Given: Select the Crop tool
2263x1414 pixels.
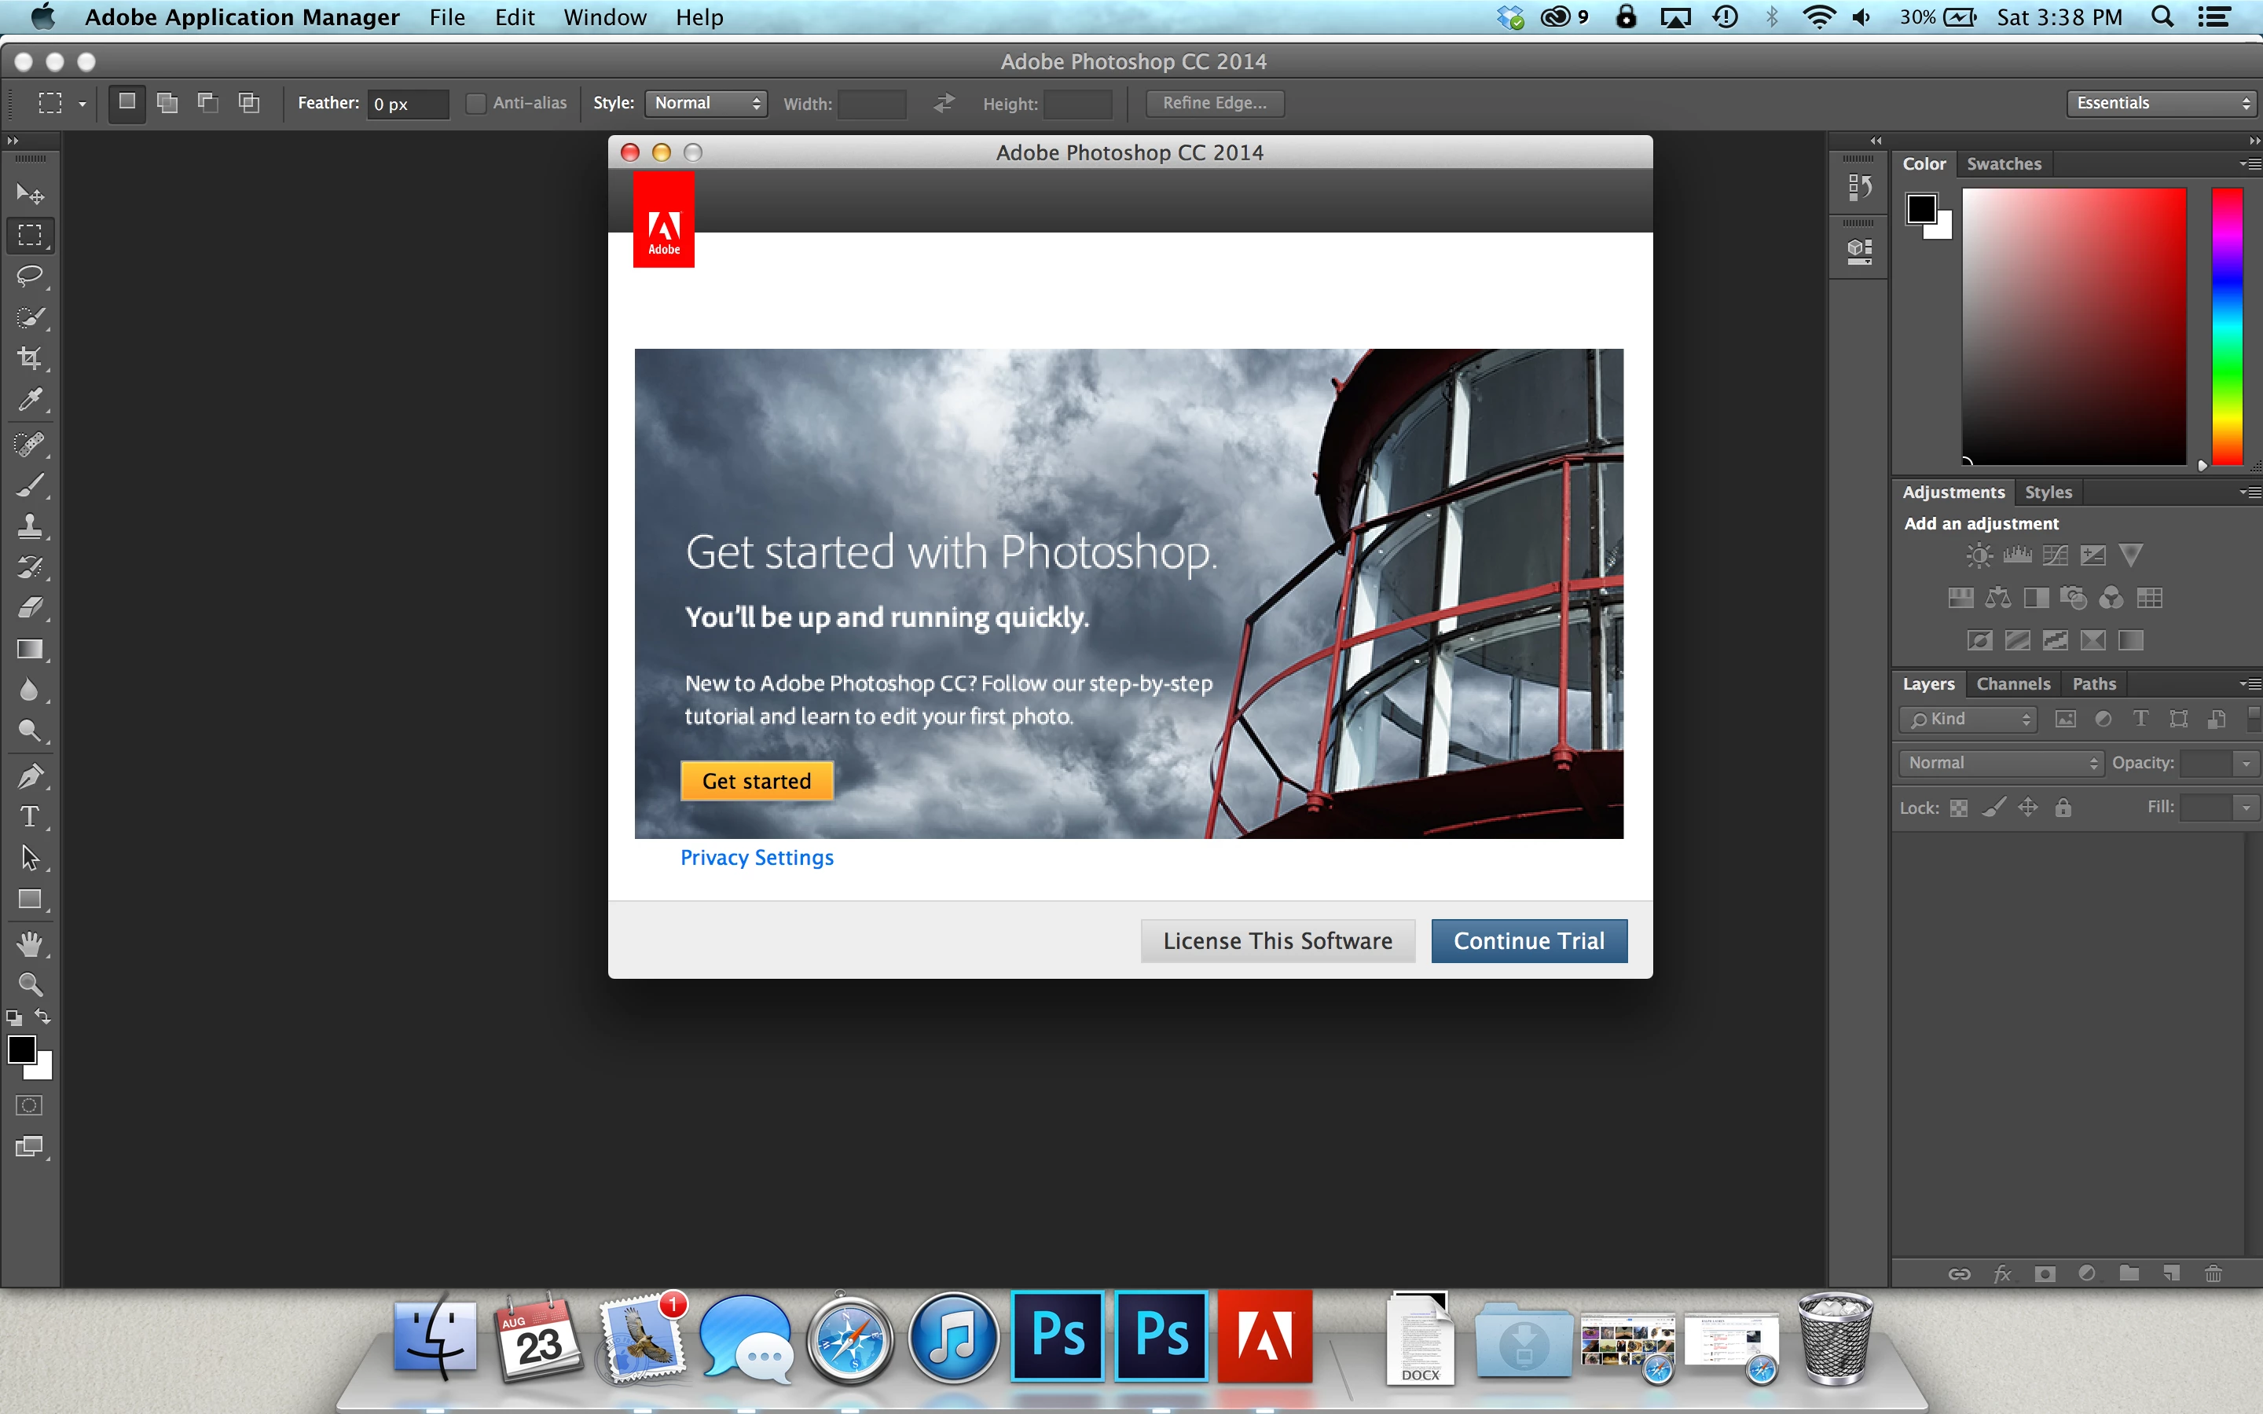Looking at the screenshot, I should (x=29, y=358).
